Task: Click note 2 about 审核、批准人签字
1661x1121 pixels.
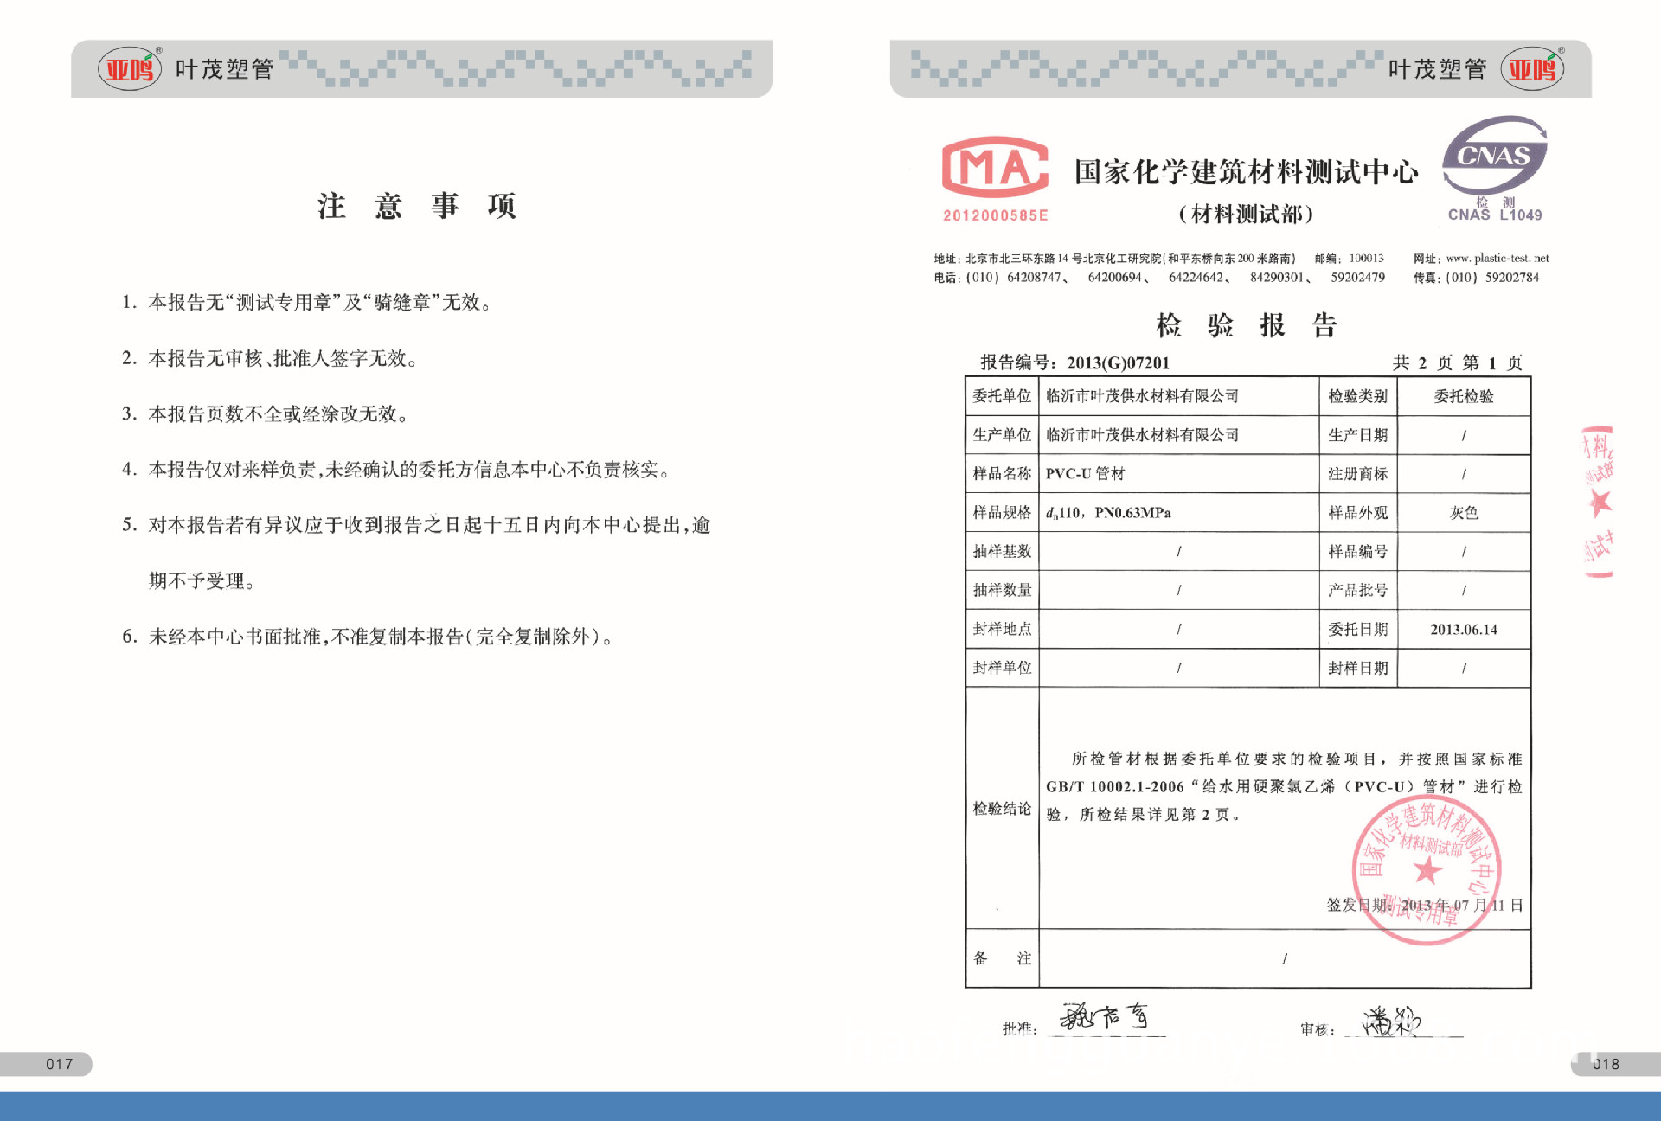Action: click(x=270, y=358)
